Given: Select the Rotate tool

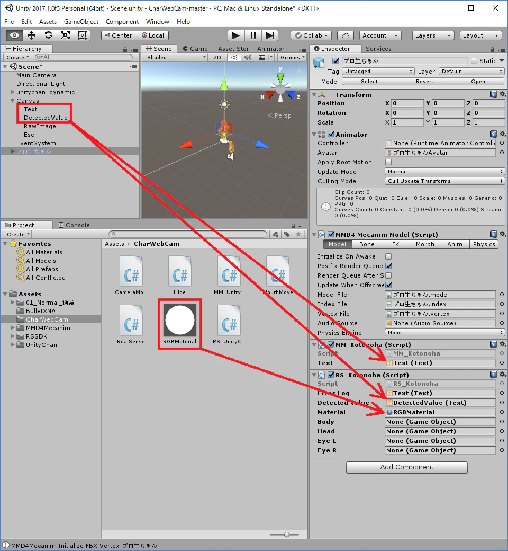Looking at the screenshot, I should coord(49,35).
